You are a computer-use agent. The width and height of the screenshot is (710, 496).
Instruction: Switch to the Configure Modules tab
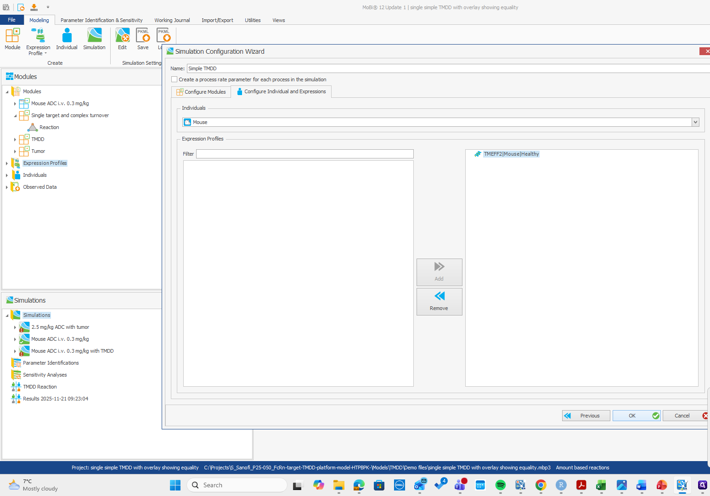201,92
